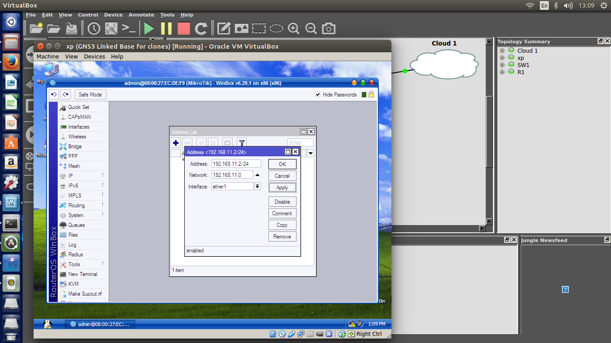
Task: Click Copy in Address dialog
Action: (282, 225)
